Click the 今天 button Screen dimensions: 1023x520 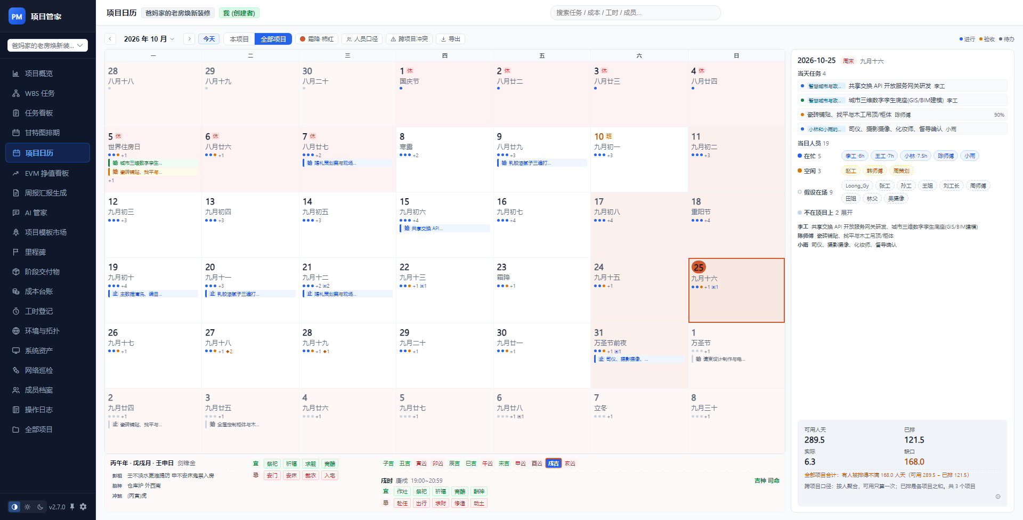(x=209, y=39)
